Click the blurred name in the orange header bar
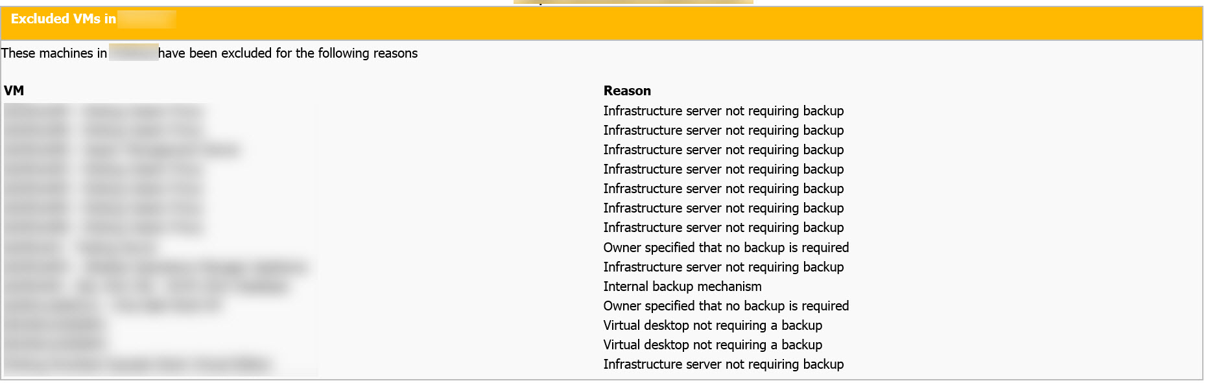Screen dimensions: 1208x383 [x=147, y=19]
